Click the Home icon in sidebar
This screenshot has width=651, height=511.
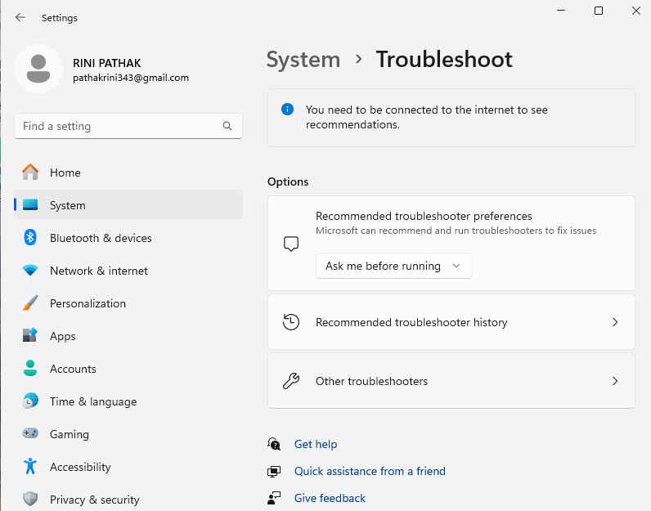point(30,173)
